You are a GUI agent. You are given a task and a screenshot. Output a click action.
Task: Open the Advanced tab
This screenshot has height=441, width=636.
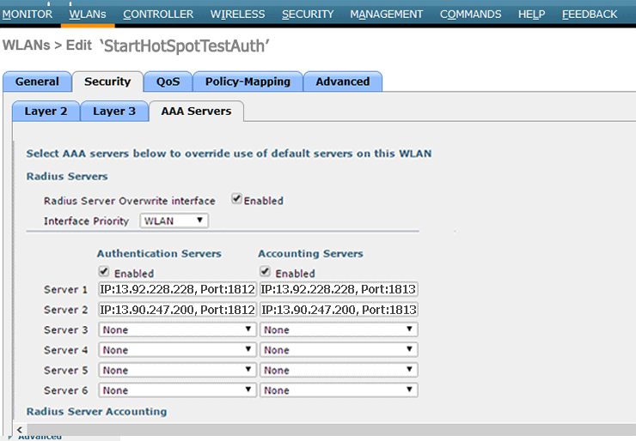coord(342,82)
